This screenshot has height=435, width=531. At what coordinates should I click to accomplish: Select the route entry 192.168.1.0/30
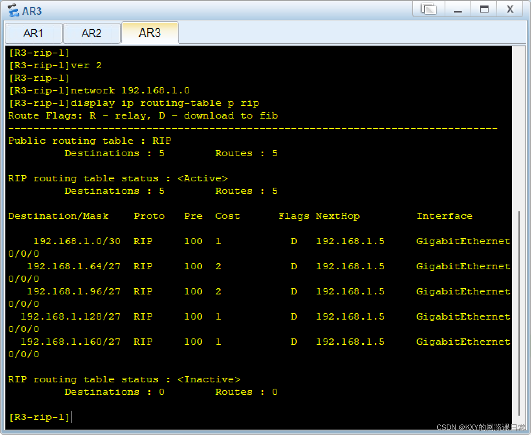[77, 241]
